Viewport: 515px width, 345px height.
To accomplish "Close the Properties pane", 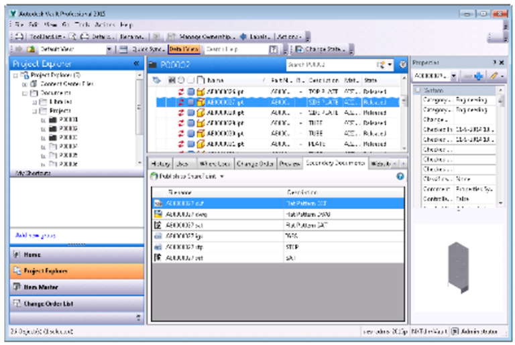I will coord(502,62).
